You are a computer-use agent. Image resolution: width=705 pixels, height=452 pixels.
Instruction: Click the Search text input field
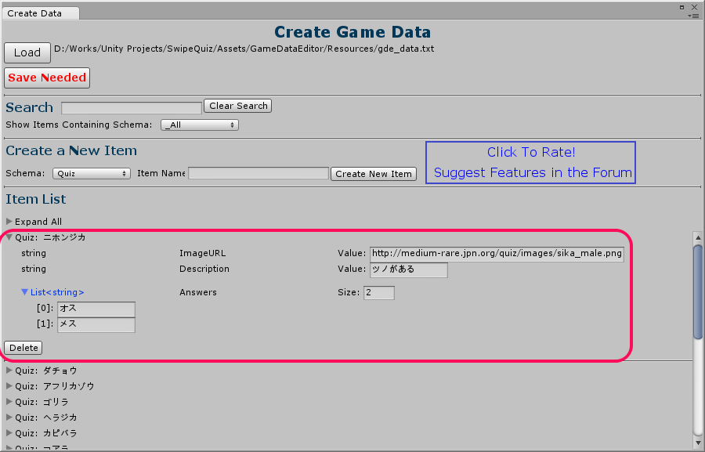[131, 107]
